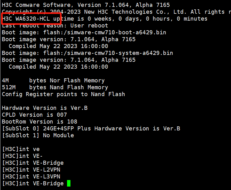Click the simware-cmw710-boot-a6429.bin boot image line
The image size is (231, 190).
pos(84,32)
